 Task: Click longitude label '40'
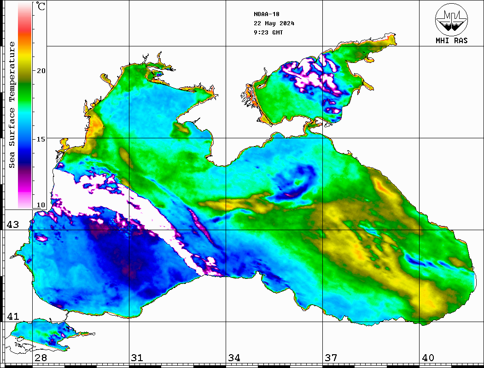click(428, 358)
